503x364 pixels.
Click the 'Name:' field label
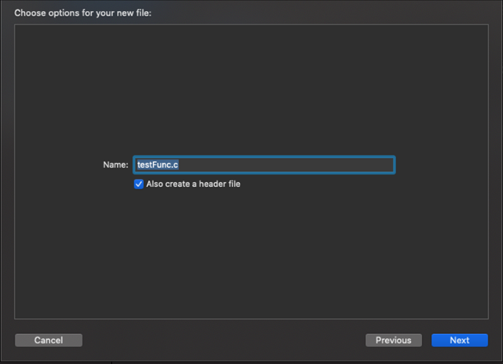pos(115,164)
